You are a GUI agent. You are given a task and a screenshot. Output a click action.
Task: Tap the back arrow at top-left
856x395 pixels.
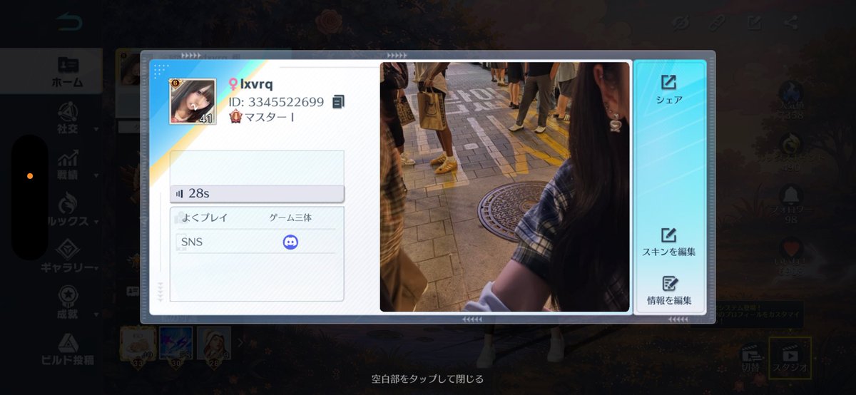tap(69, 23)
